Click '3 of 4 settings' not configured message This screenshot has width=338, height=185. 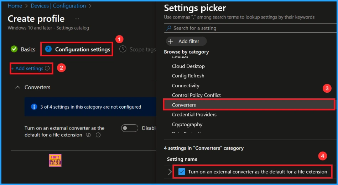point(91,107)
